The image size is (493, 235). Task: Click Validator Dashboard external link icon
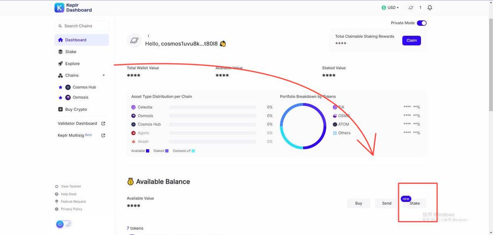coord(103,123)
